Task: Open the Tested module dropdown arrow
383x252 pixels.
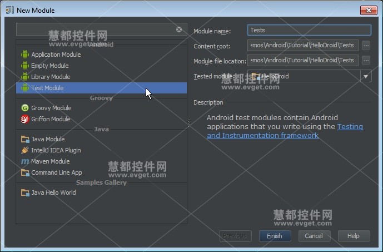Action: [x=366, y=76]
